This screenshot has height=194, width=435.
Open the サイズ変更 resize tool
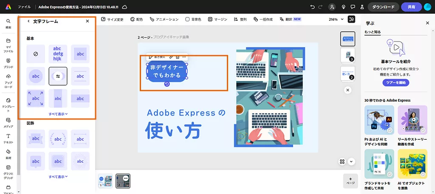tap(112, 19)
